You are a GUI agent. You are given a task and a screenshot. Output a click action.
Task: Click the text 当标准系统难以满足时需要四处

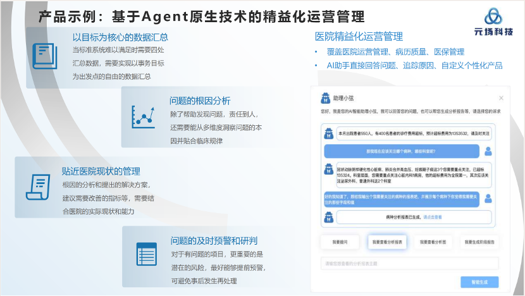click(x=118, y=50)
